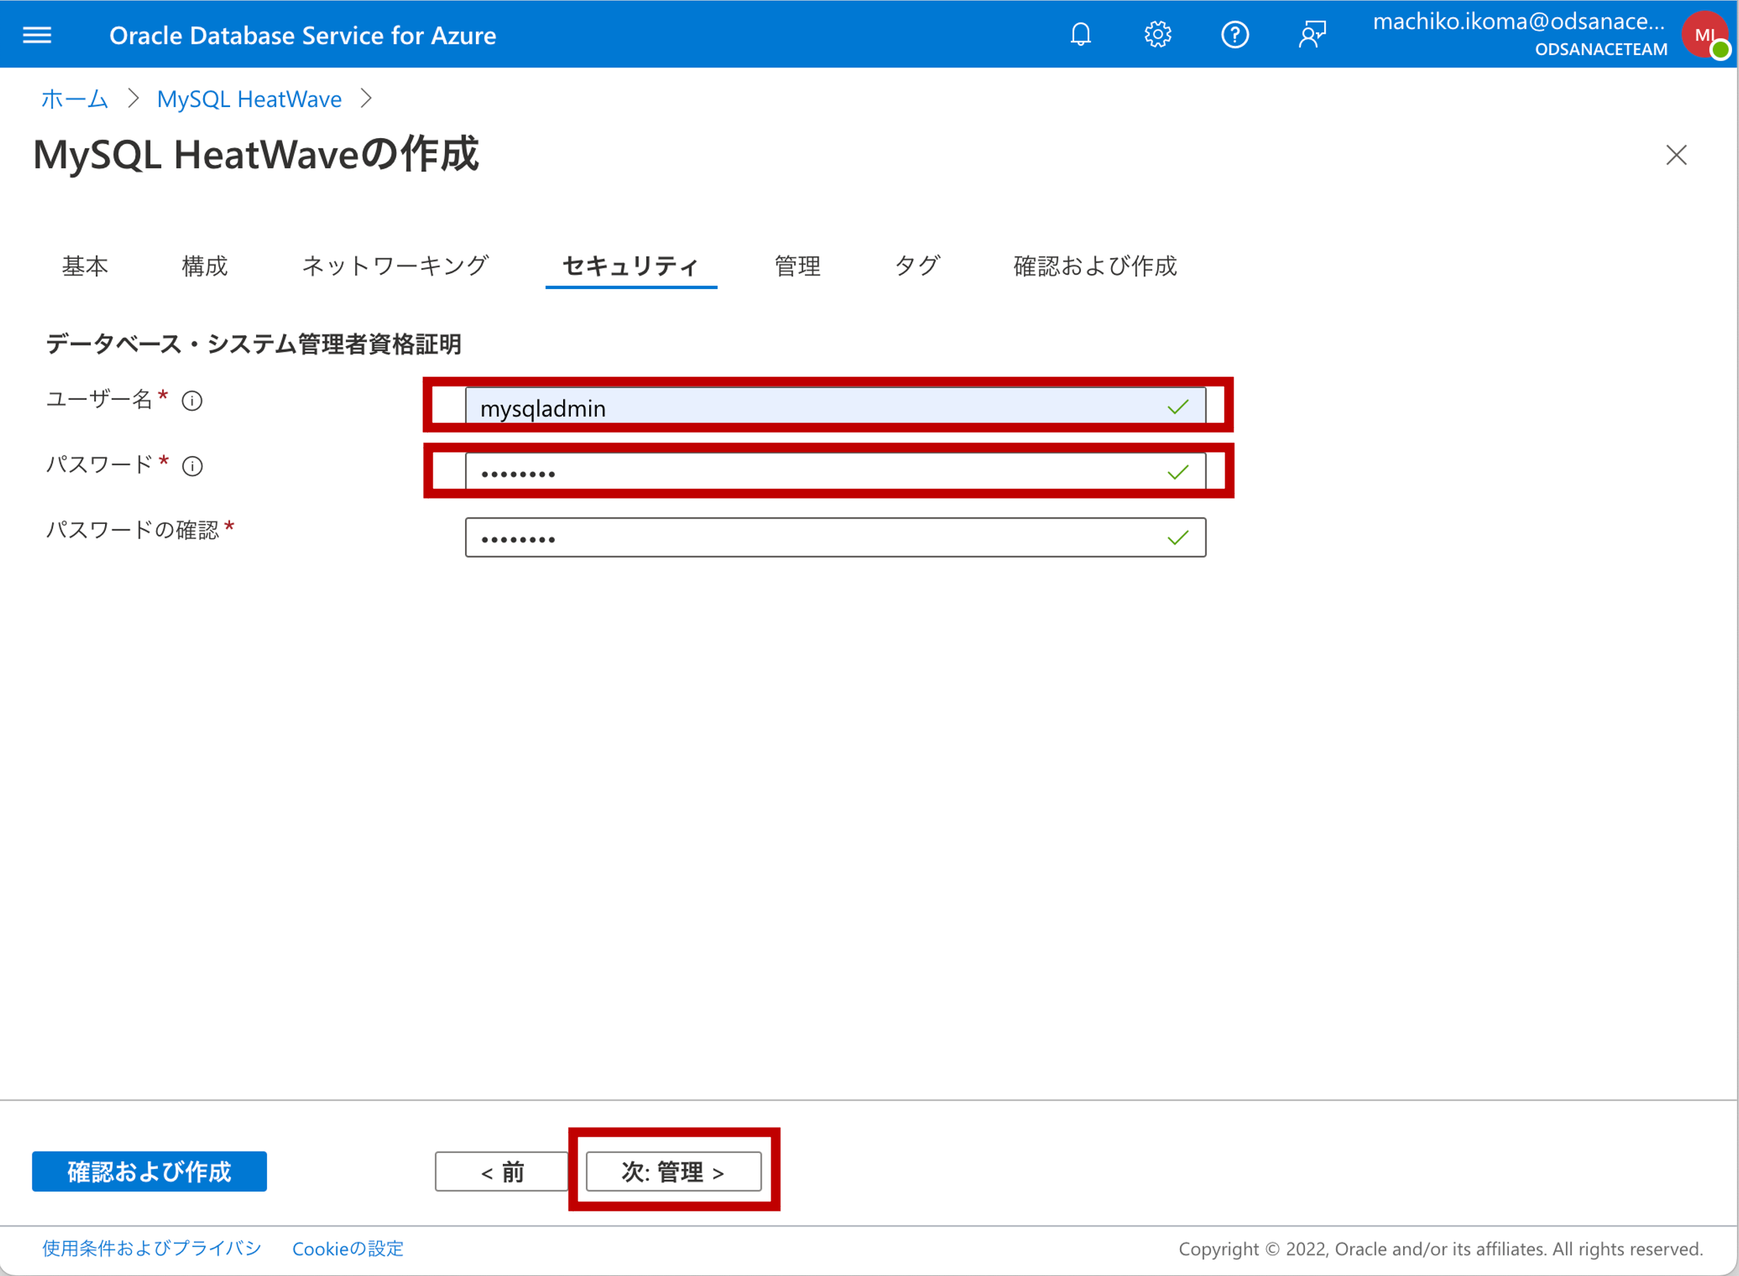The image size is (1739, 1276).
Task: Open the ネットワーキング tab
Action: click(395, 266)
